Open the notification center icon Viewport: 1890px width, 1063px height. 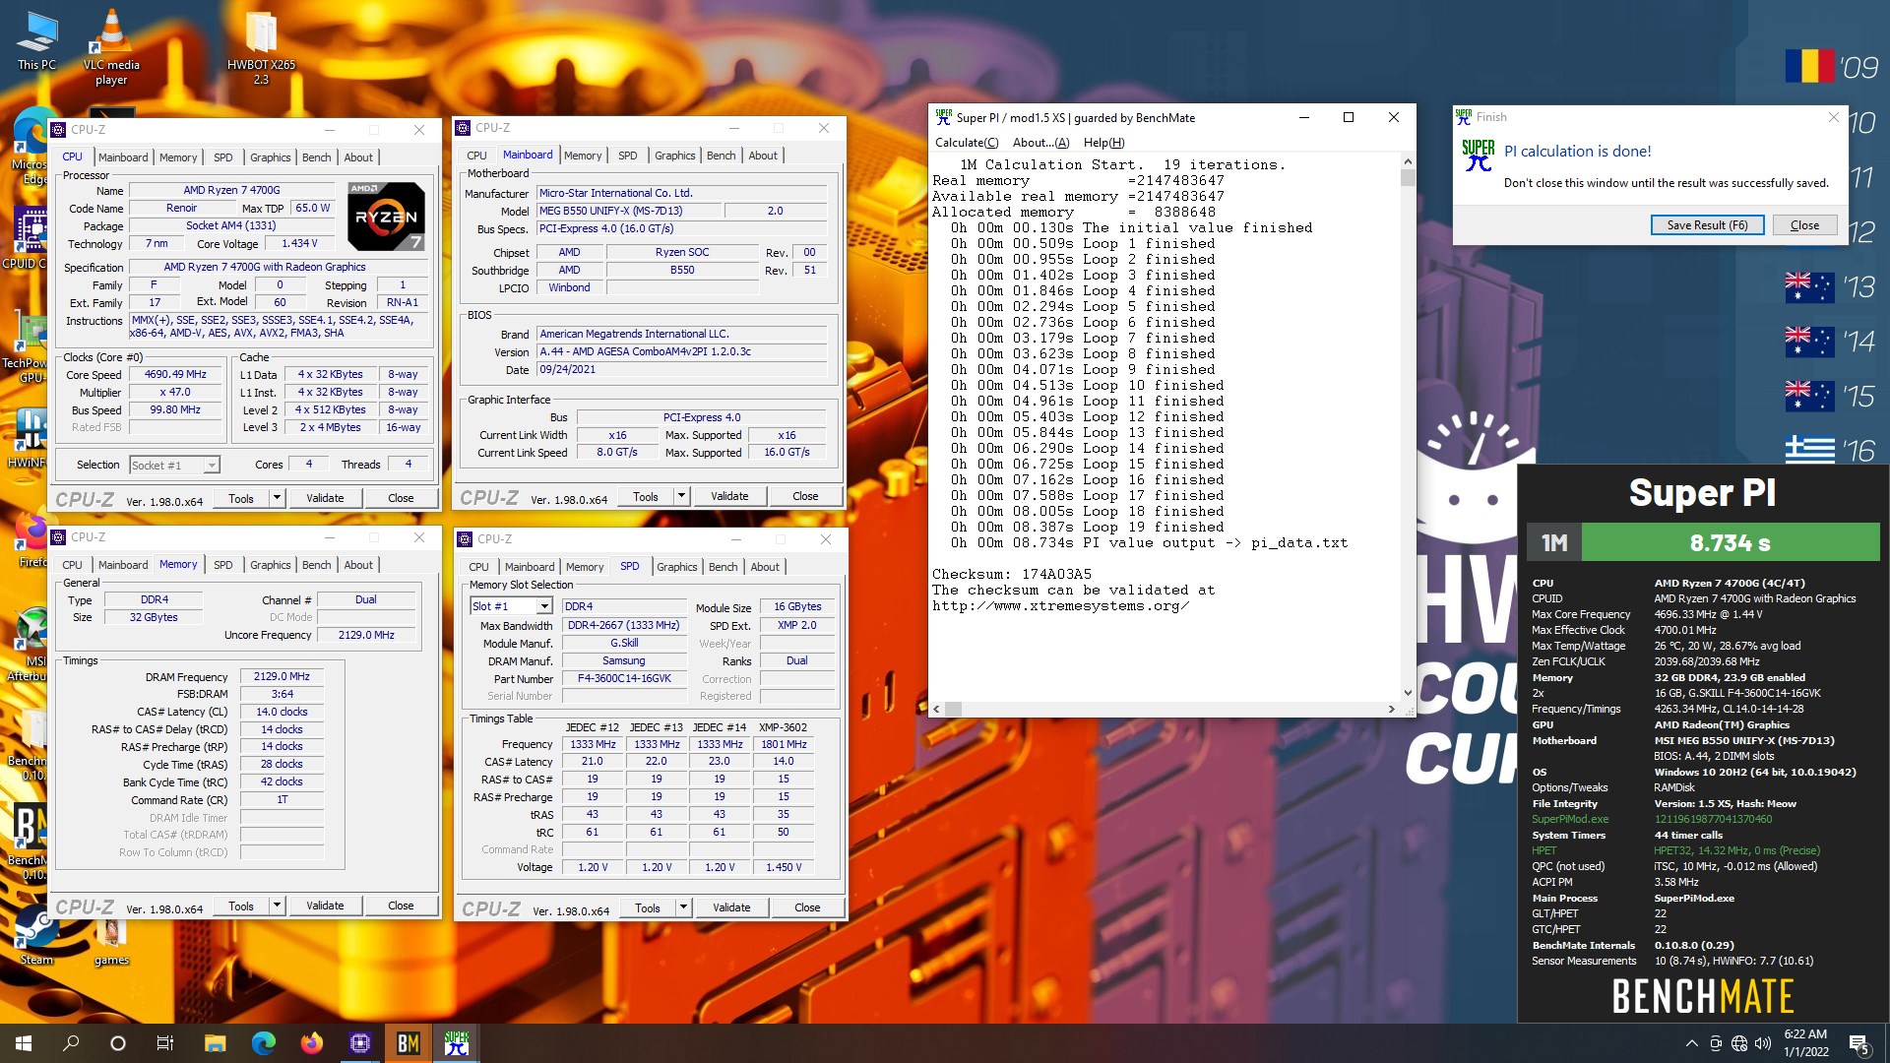tap(1858, 1043)
